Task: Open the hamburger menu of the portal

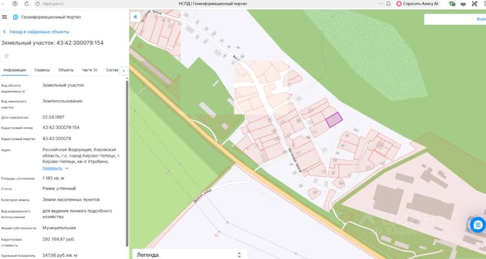Action: click(x=5, y=17)
